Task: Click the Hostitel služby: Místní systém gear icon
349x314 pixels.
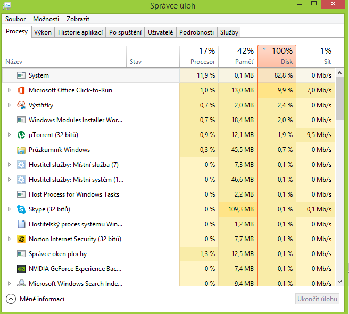Action: tap(21, 180)
